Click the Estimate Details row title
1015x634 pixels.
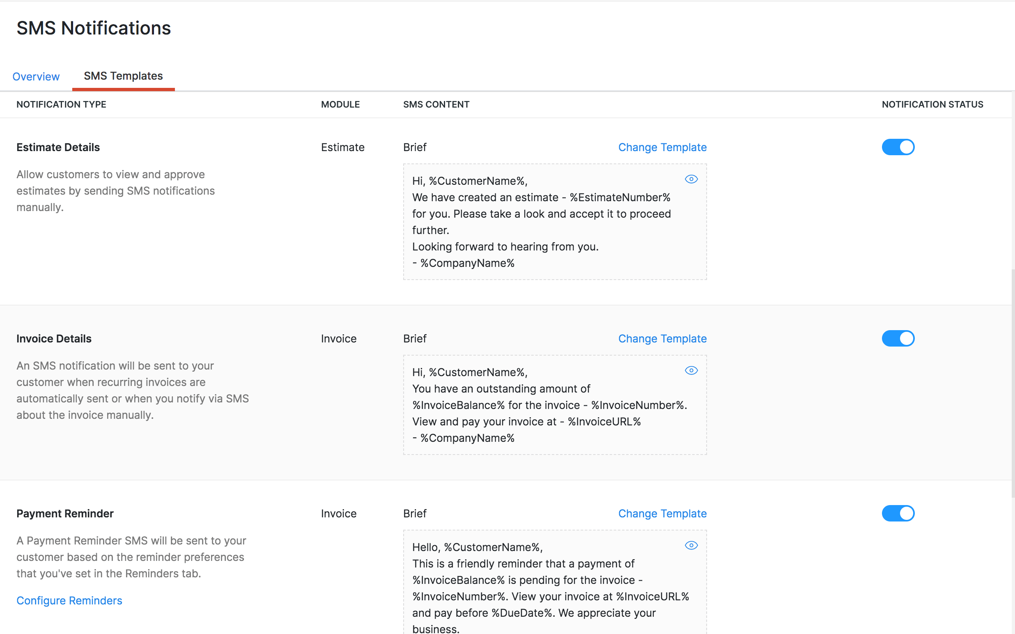(58, 147)
